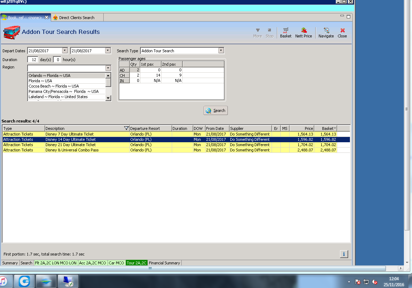
Task: Sort by Supplier column header
Action: (x=250, y=128)
